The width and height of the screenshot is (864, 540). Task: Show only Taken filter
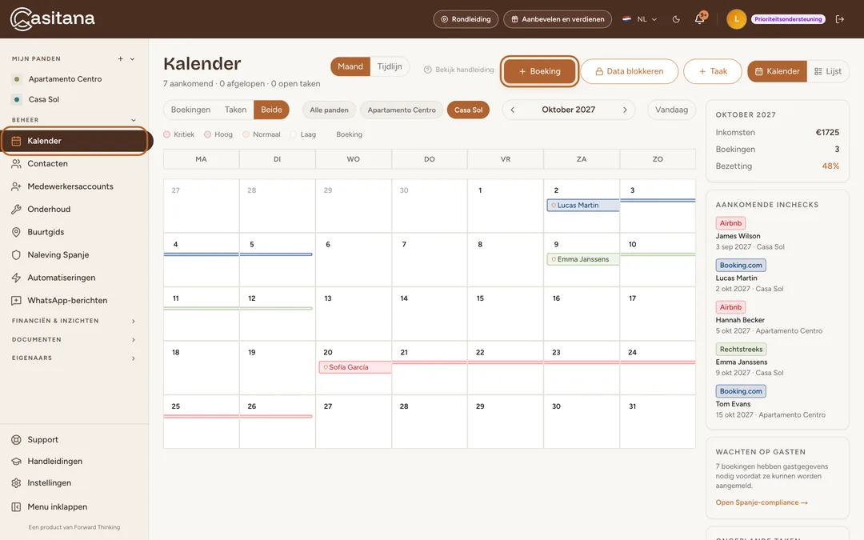(x=235, y=110)
